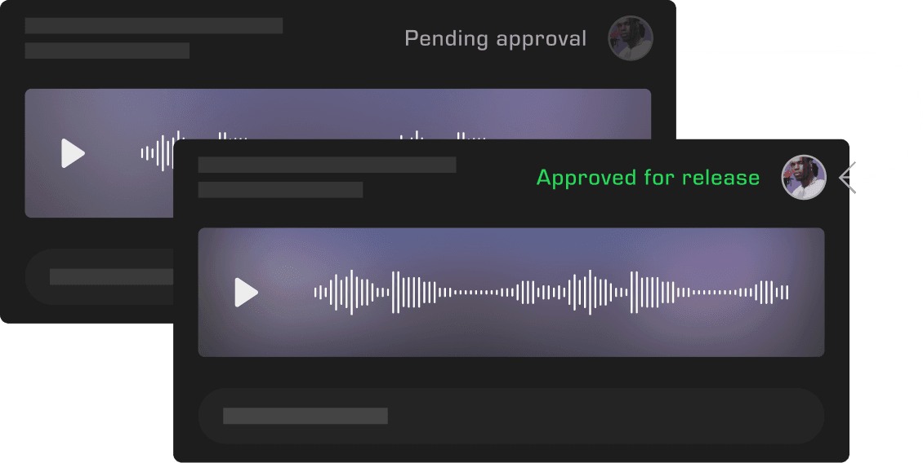Jump to the end of the front card waveform
Image resolution: width=923 pixels, height=463 pixels.
click(x=787, y=292)
